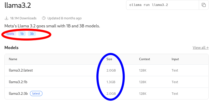The height and width of the screenshot is (102, 211).
Task: Click the Context column header
Action: [145, 59]
